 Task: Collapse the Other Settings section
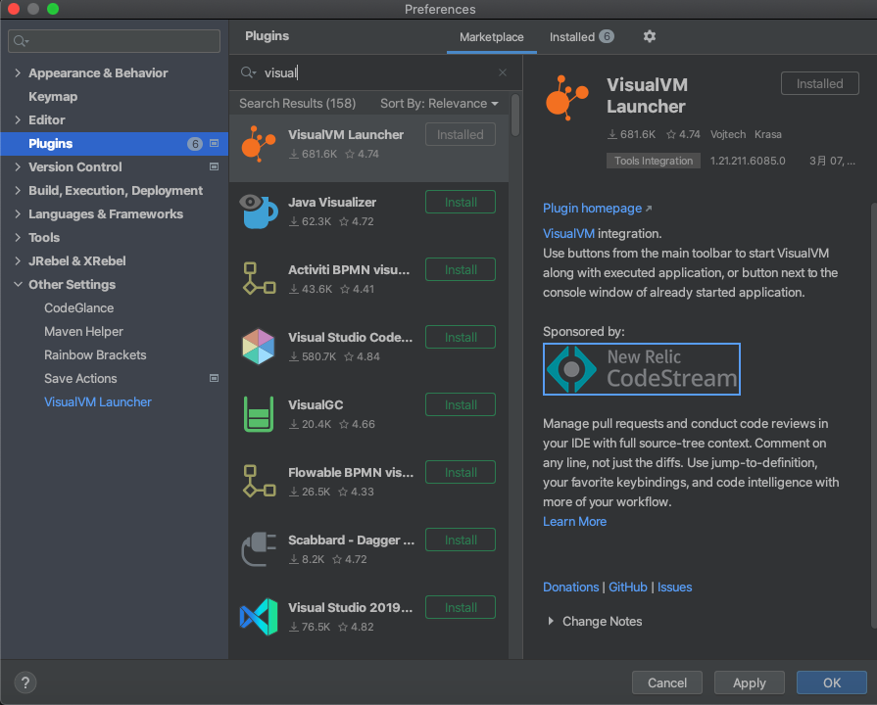pyautogui.click(x=18, y=285)
